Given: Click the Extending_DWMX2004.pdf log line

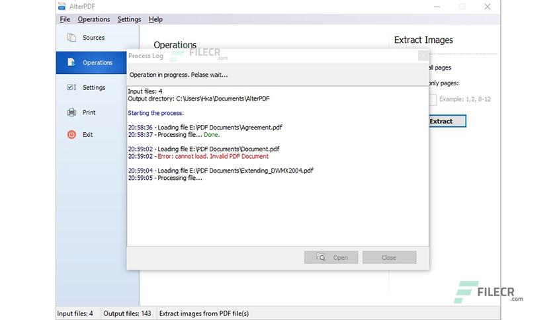Looking at the screenshot, I should coord(220,171).
